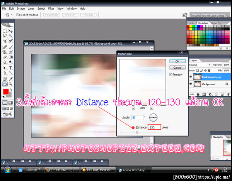Jump to ImageReady
Viewport: 232px width, 181px height.
(7, 114)
